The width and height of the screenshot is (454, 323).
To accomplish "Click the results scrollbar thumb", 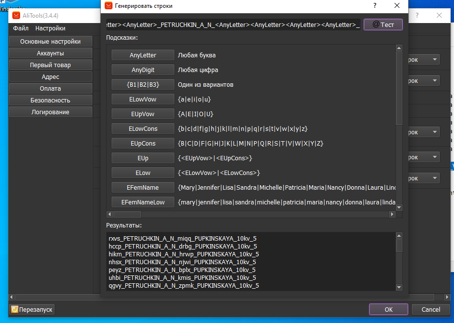I will point(399,246).
